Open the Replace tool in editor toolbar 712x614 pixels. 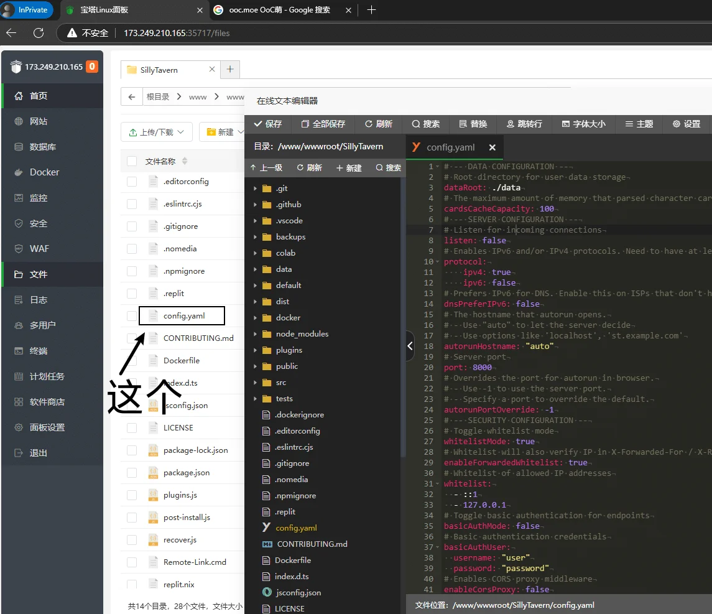[x=473, y=124]
